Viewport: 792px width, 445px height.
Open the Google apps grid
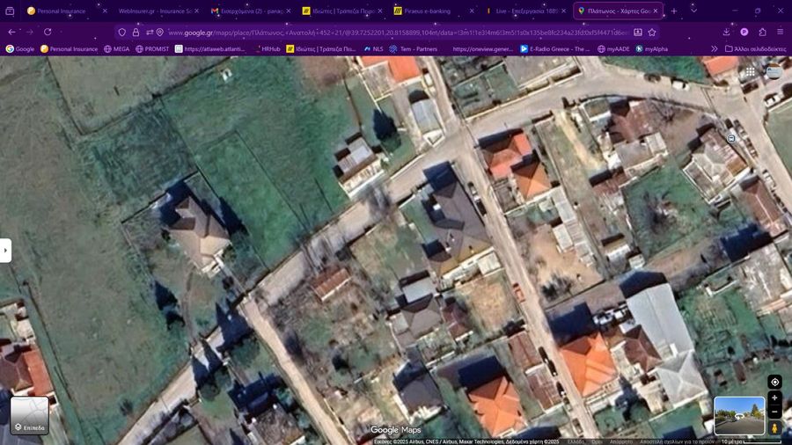[x=749, y=73]
